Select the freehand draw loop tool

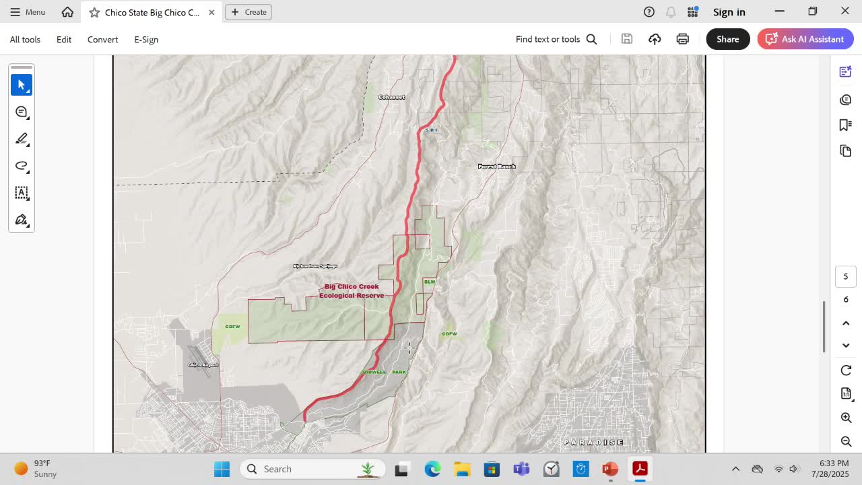pyautogui.click(x=22, y=166)
